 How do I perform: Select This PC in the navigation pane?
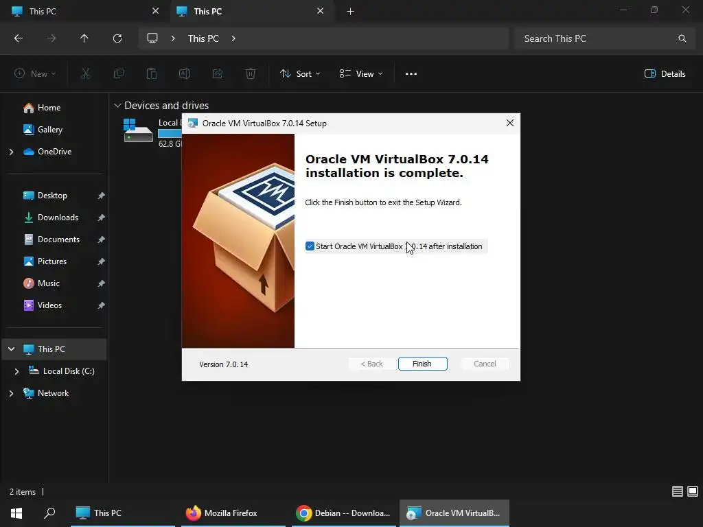pyautogui.click(x=51, y=349)
